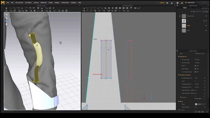The height and width of the screenshot is (118, 210).
Task: Select the textured fabric thumbnail above HARD
Action: coord(184,21)
